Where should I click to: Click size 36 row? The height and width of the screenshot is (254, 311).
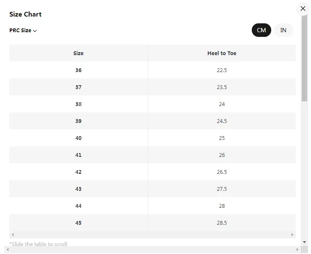click(x=78, y=70)
